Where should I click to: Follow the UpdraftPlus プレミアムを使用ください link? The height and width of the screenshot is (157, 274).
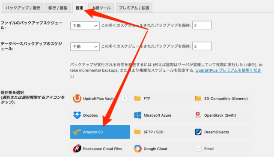228,70
